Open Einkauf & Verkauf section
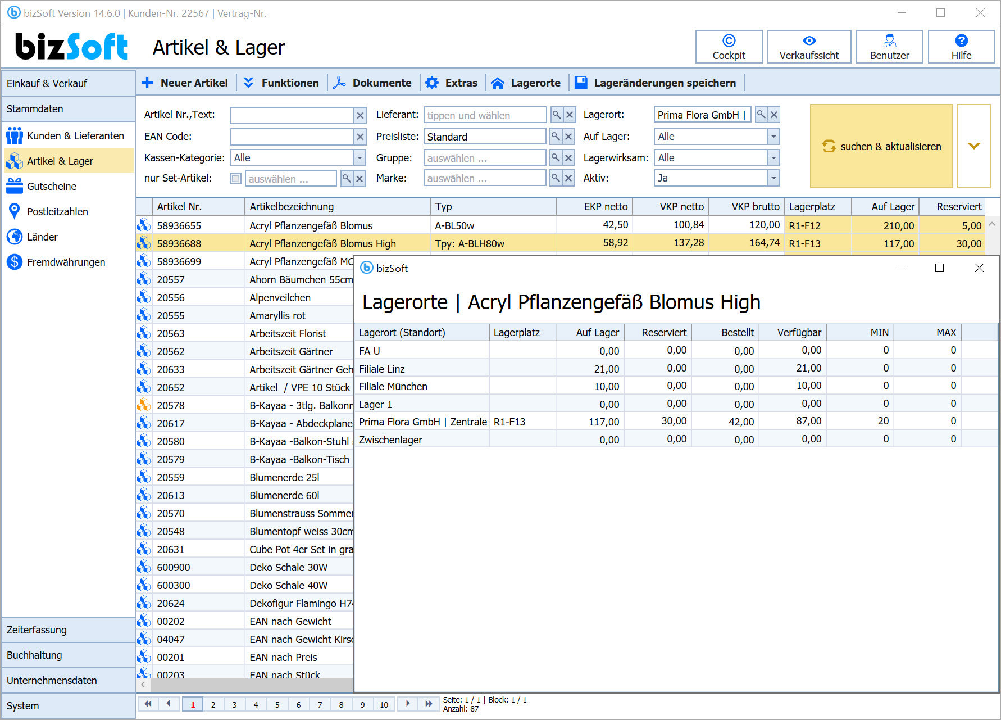The image size is (1001, 720). [69, 83]
